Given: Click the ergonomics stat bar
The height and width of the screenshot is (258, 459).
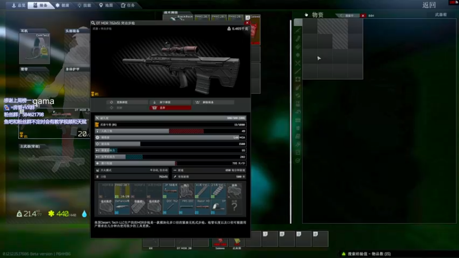Looking at the screenshot, I should (x=170, y=131).
